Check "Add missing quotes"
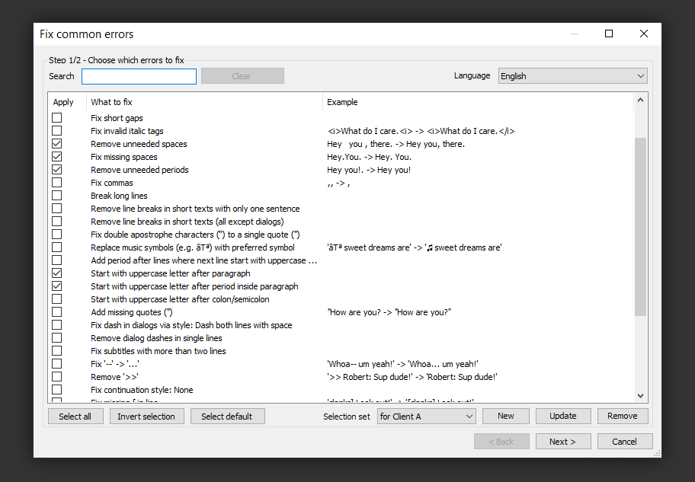The width and height of the screenshot is (695, 482). 56,311
